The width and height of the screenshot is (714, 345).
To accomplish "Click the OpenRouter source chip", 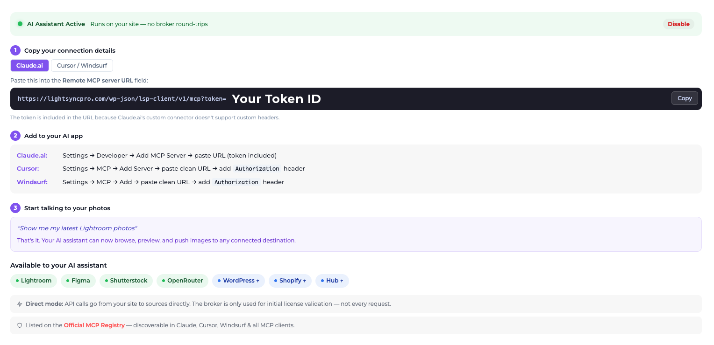I will click(x=182, y=281).
